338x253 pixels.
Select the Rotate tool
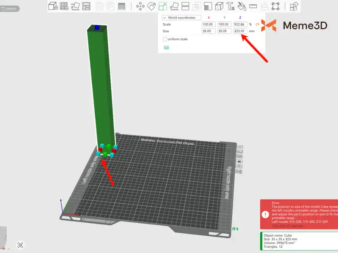[152, 6]
